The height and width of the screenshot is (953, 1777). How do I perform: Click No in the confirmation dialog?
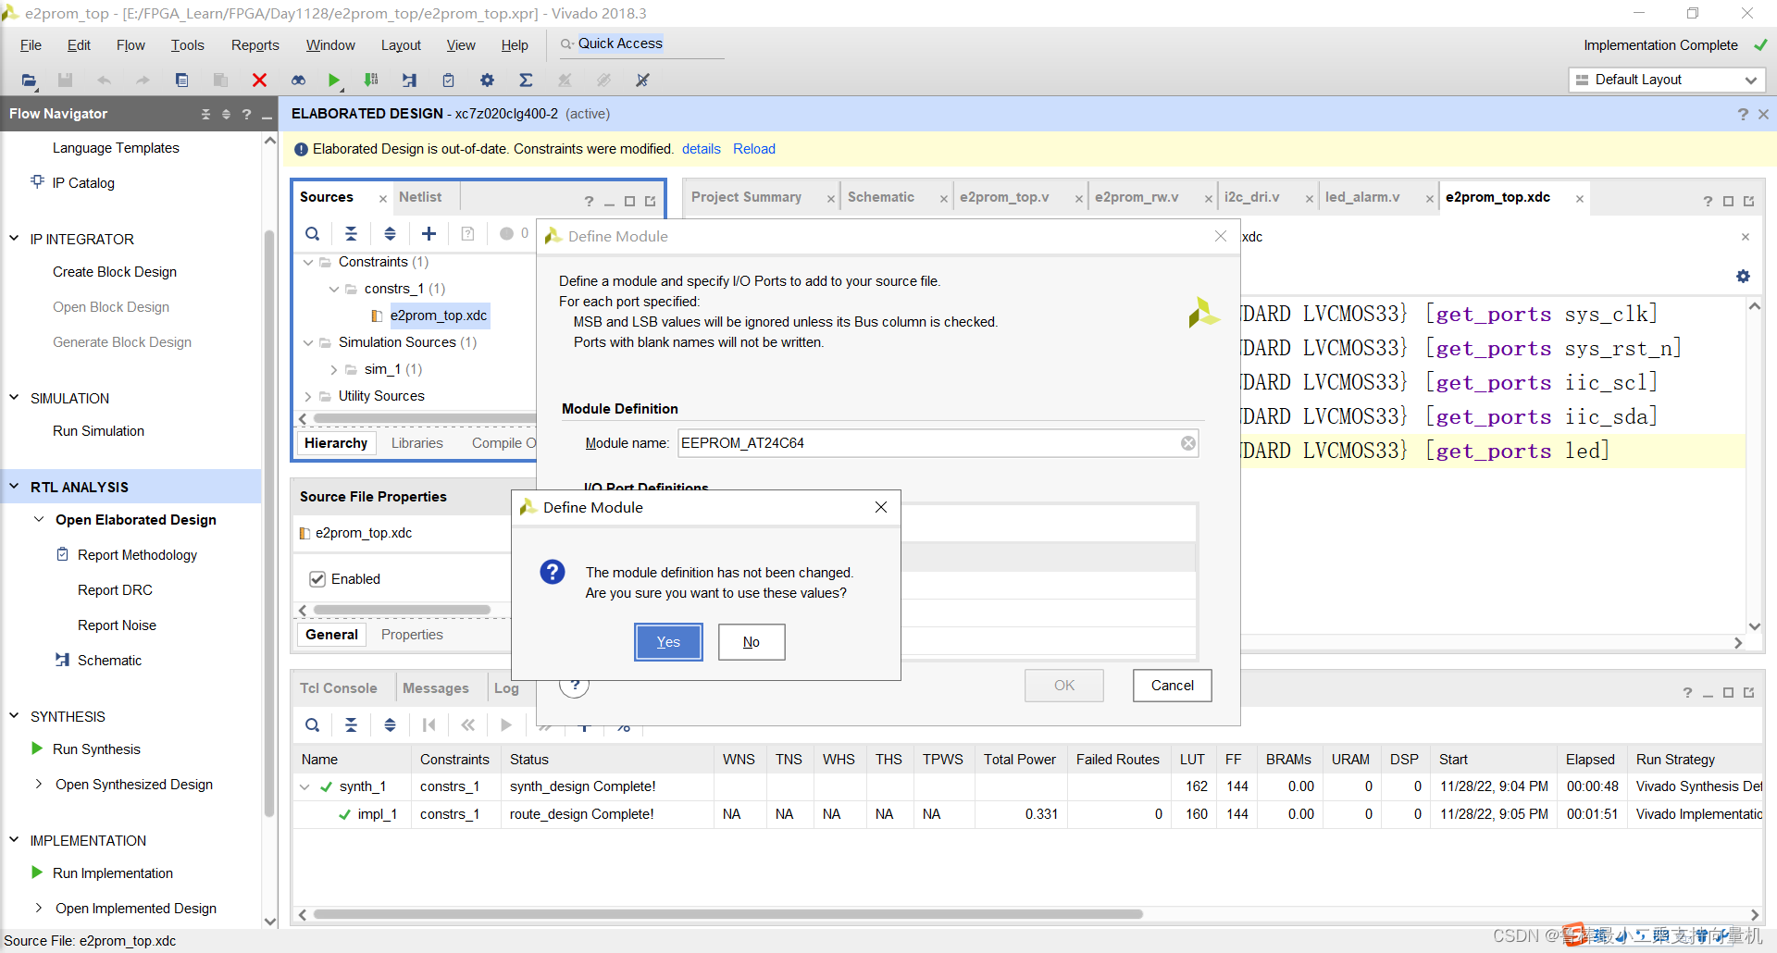coord(752,642)
